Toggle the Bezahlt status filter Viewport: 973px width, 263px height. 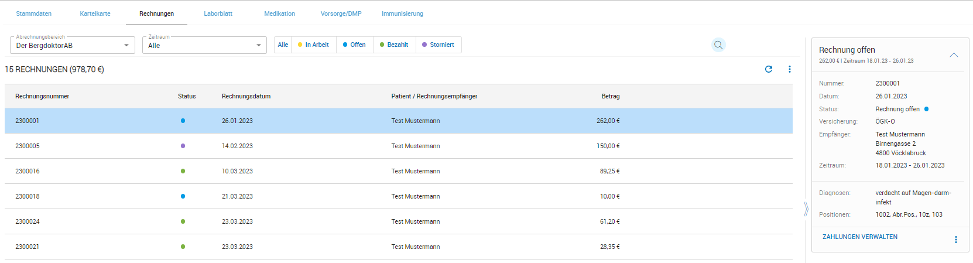click(x=394, y=45)
